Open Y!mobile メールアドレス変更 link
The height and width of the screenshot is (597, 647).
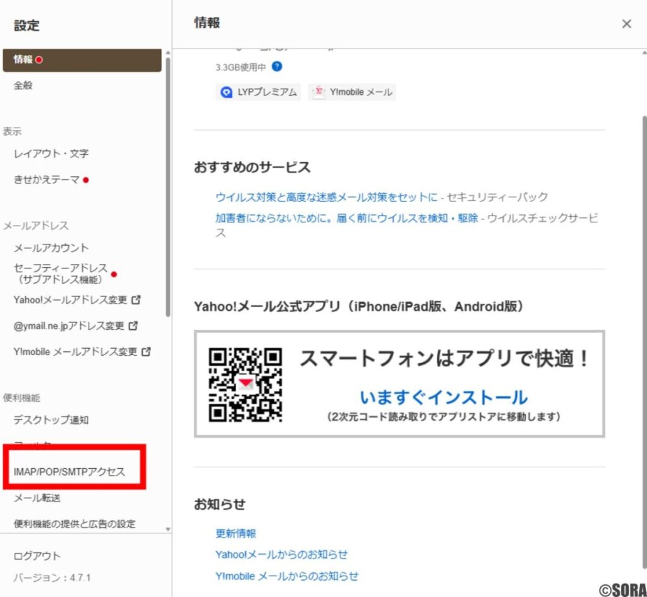(75, 352)
